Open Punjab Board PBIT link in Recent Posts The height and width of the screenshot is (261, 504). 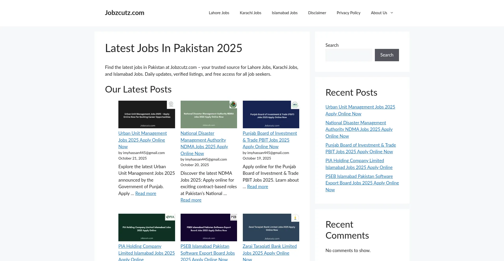pyautogui.click(x=361, y=148)
